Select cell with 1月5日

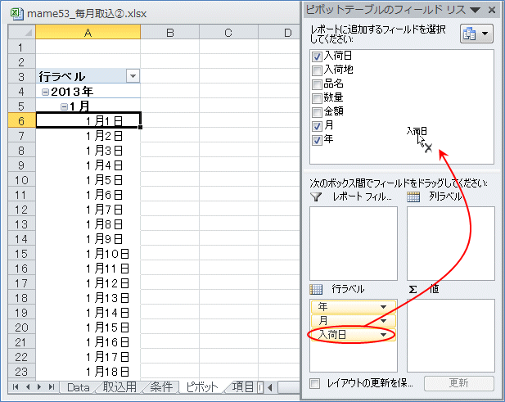pos(88,180)
